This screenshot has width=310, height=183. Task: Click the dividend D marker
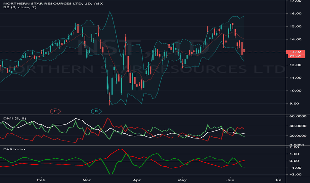pyautogui.click(x=96, y=111)
